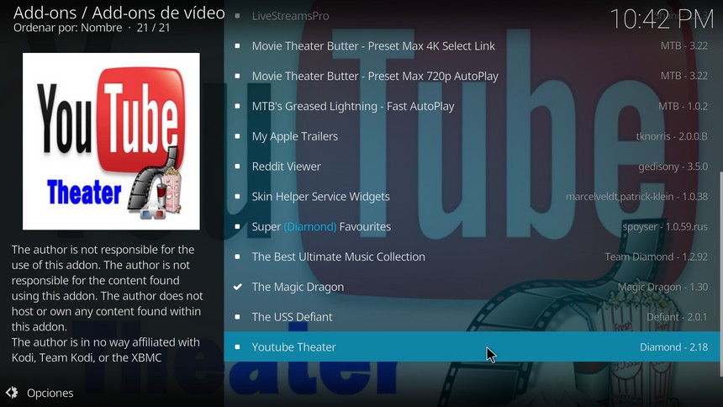Click the 'Defiant - 2.0.1' label
Viewport: 723px width, 407px height.
(x=677, y=317)
